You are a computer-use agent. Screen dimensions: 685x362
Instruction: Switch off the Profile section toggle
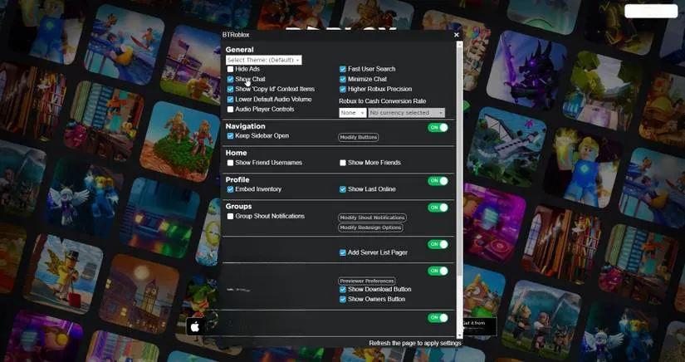438,181
